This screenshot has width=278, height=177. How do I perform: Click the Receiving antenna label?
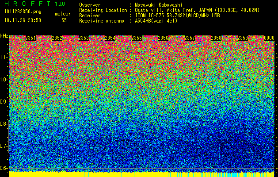(102, 21)
